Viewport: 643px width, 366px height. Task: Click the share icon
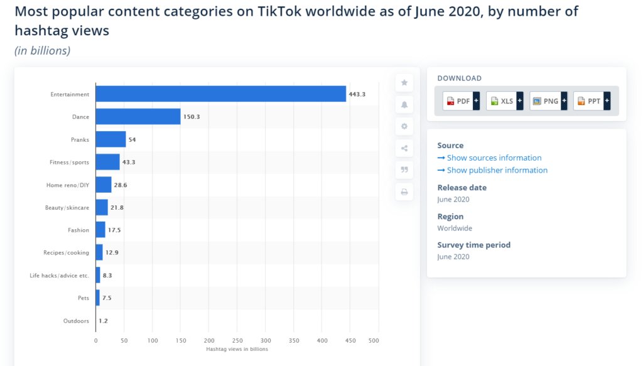404,148
